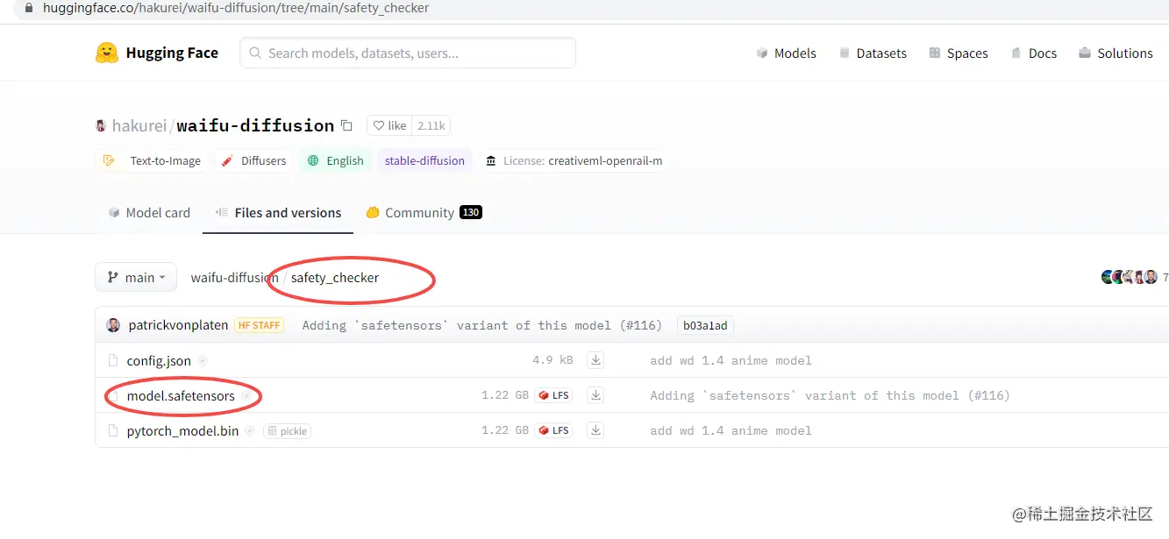1169x539 pixels.
Task: Click the config.json file icon
Action: click(x=112, y=360)
